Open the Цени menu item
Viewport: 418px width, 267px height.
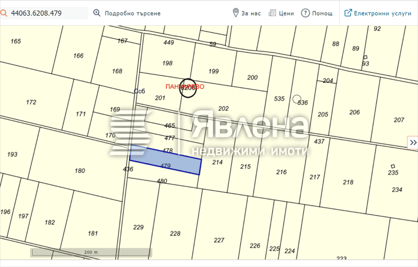(x=286, y=13)
